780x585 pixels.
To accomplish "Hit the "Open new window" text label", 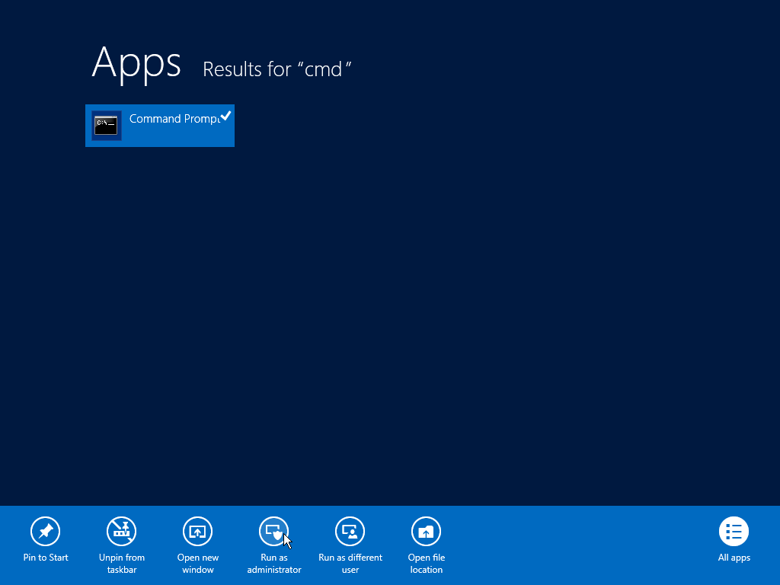I will click(198, 564).
